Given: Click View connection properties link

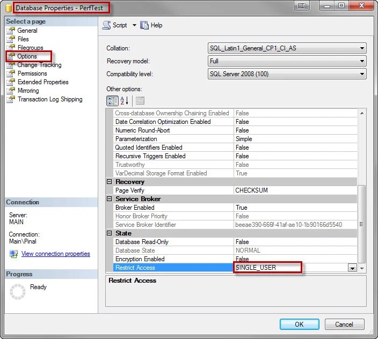Looking at the screenshot, I should [56, 254].
